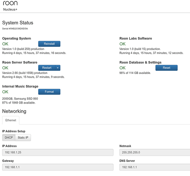This screenshot has height=176, width=190.
Task: Click the roon logo
Action: point(10,3)
